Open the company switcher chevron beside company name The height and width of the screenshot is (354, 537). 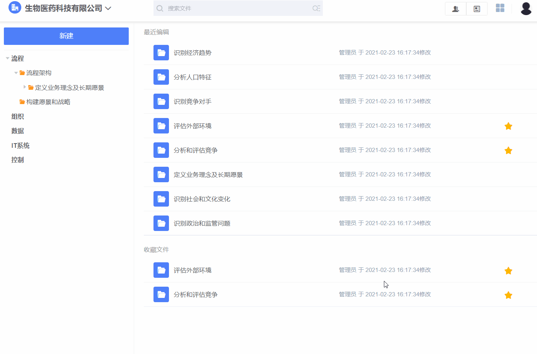coord(108,8)
